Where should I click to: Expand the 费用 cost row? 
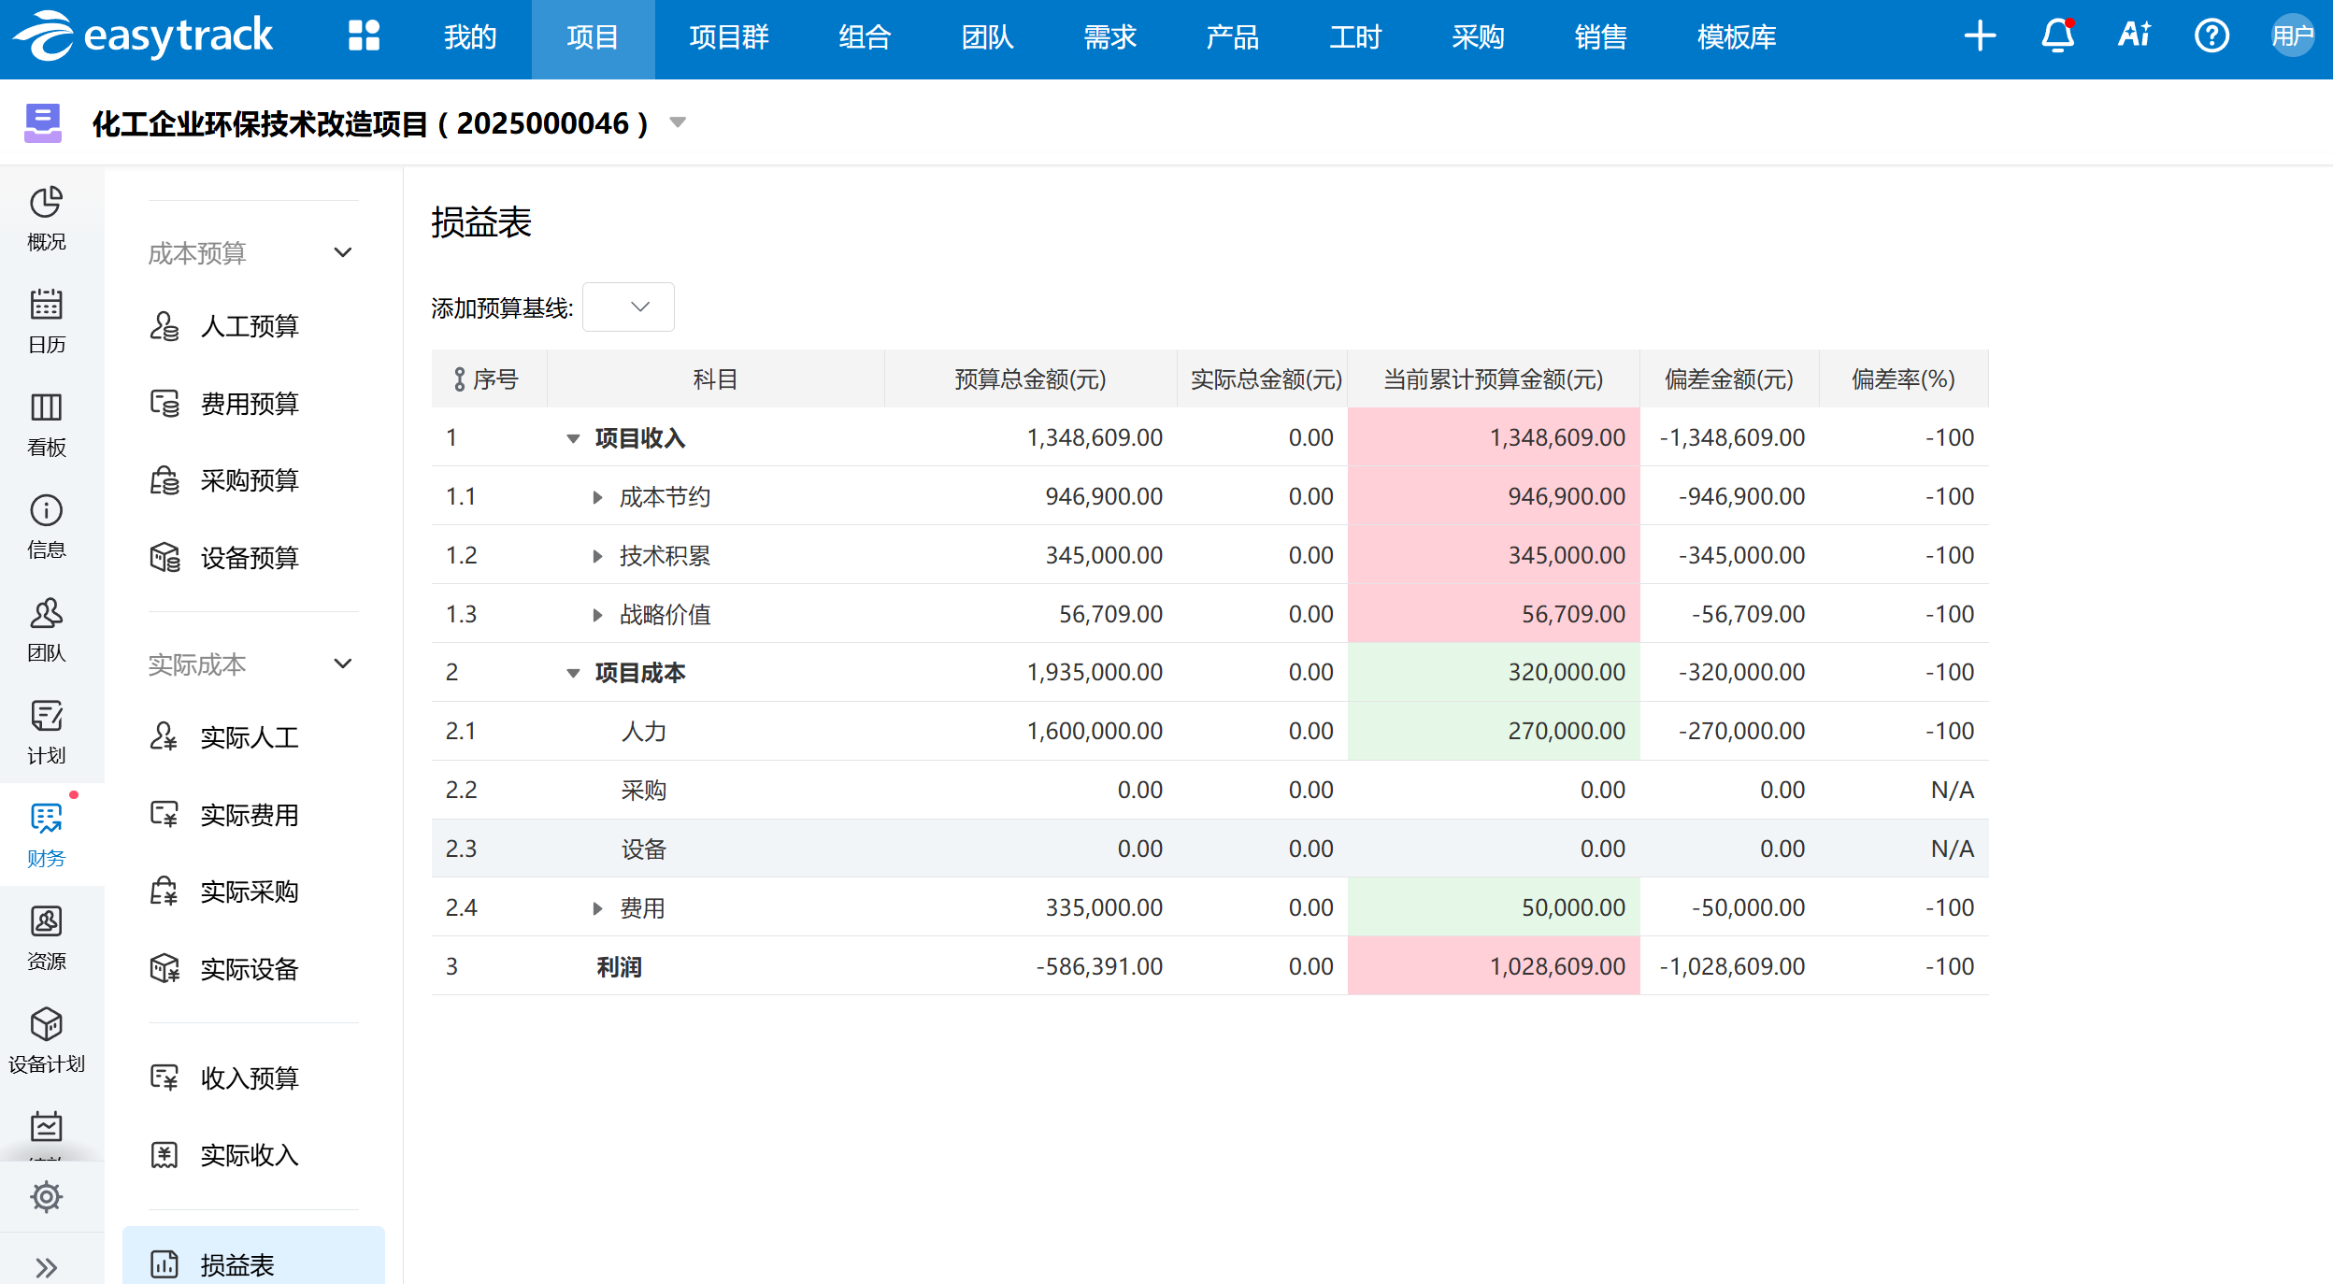tap(597, 908)
